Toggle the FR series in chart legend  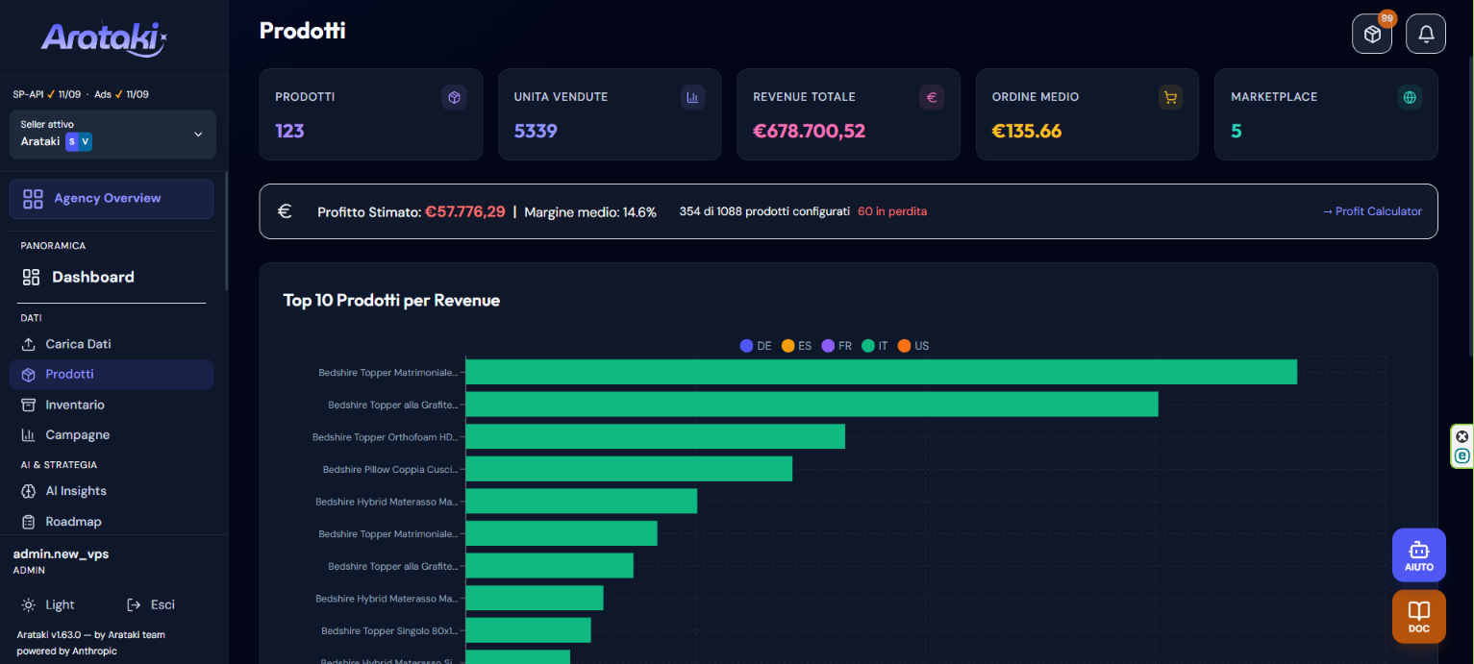837,346
